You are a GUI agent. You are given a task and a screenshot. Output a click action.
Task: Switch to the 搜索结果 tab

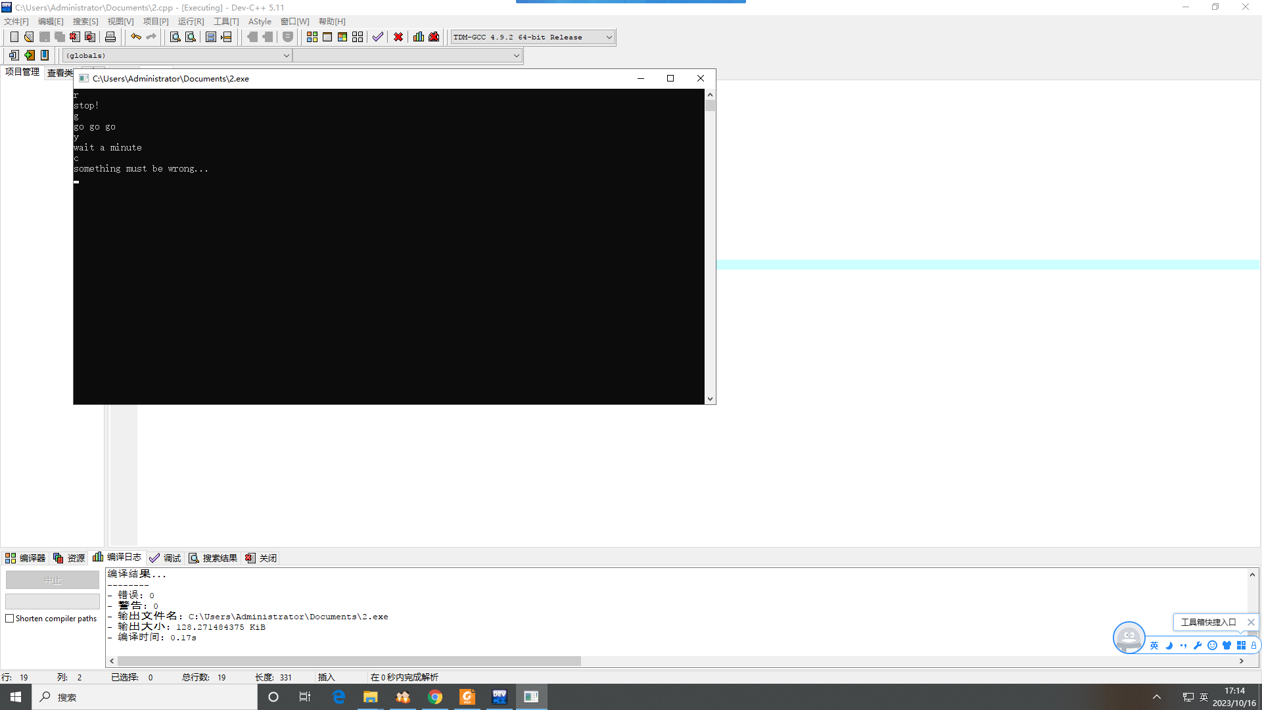point(213,558)
